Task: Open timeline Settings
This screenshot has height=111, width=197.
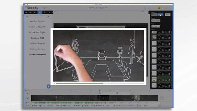Action: (x=28, y=91)
